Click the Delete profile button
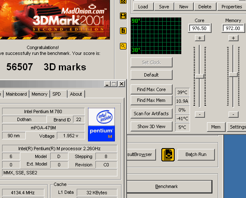Screen dimensions: 246x198 [205, 7]
